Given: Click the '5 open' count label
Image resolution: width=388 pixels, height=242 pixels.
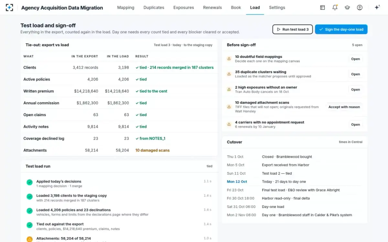Looking at the screenshot, I should 357,45.
